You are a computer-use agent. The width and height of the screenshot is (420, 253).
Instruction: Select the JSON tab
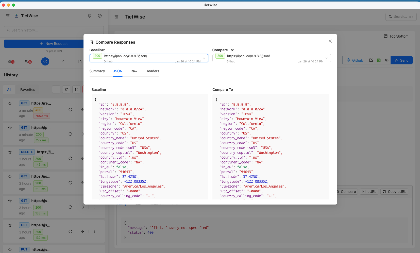(x=118, y=71)
